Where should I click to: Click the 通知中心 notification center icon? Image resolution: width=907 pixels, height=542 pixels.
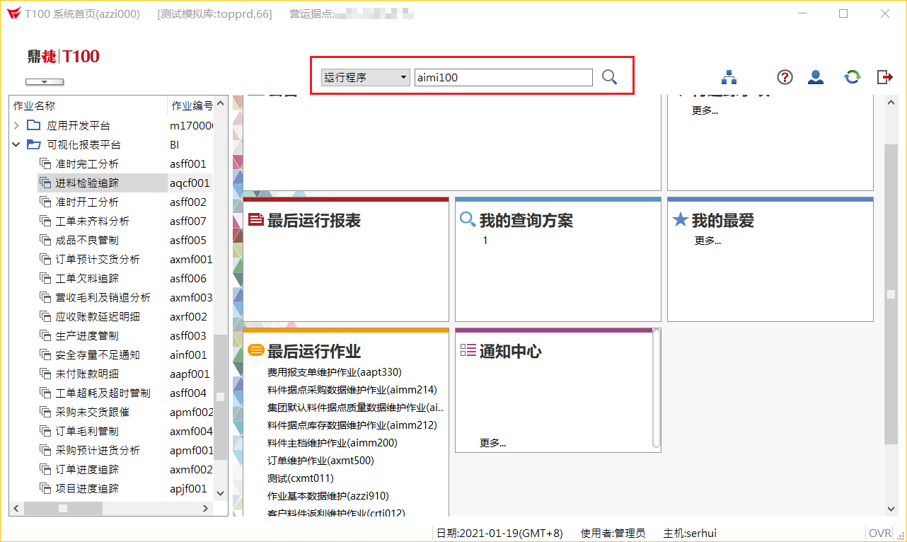coord(468,350)
